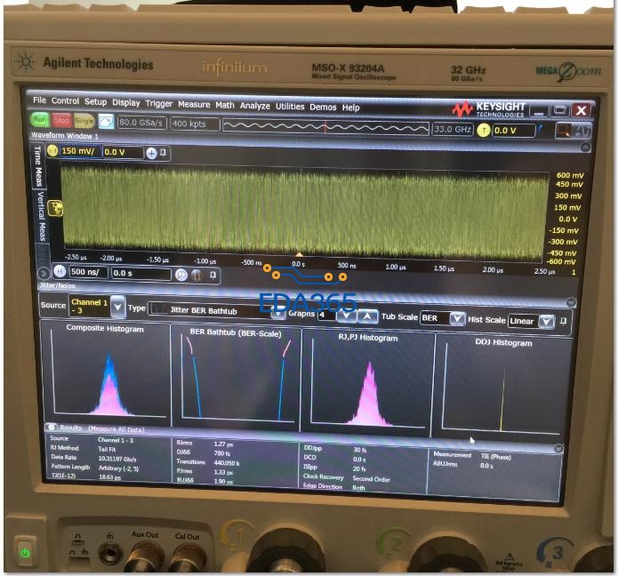This screenshot has width=618, height=576.
Task: Open the Time Meas side tab
Action: pos(38,165)
